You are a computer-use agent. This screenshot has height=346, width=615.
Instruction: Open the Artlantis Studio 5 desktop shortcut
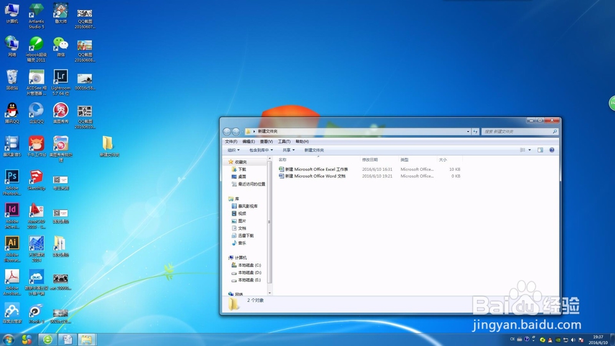pos(36,16)
